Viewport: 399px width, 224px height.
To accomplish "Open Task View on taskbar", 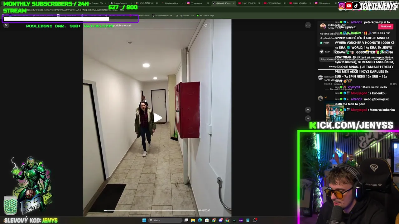I will click(186, 220).
